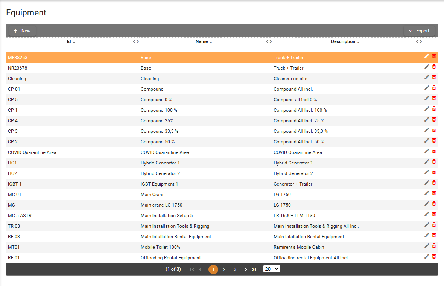
Task: Delete the CP 01 Compound row
Action: [x=434, y=88]
